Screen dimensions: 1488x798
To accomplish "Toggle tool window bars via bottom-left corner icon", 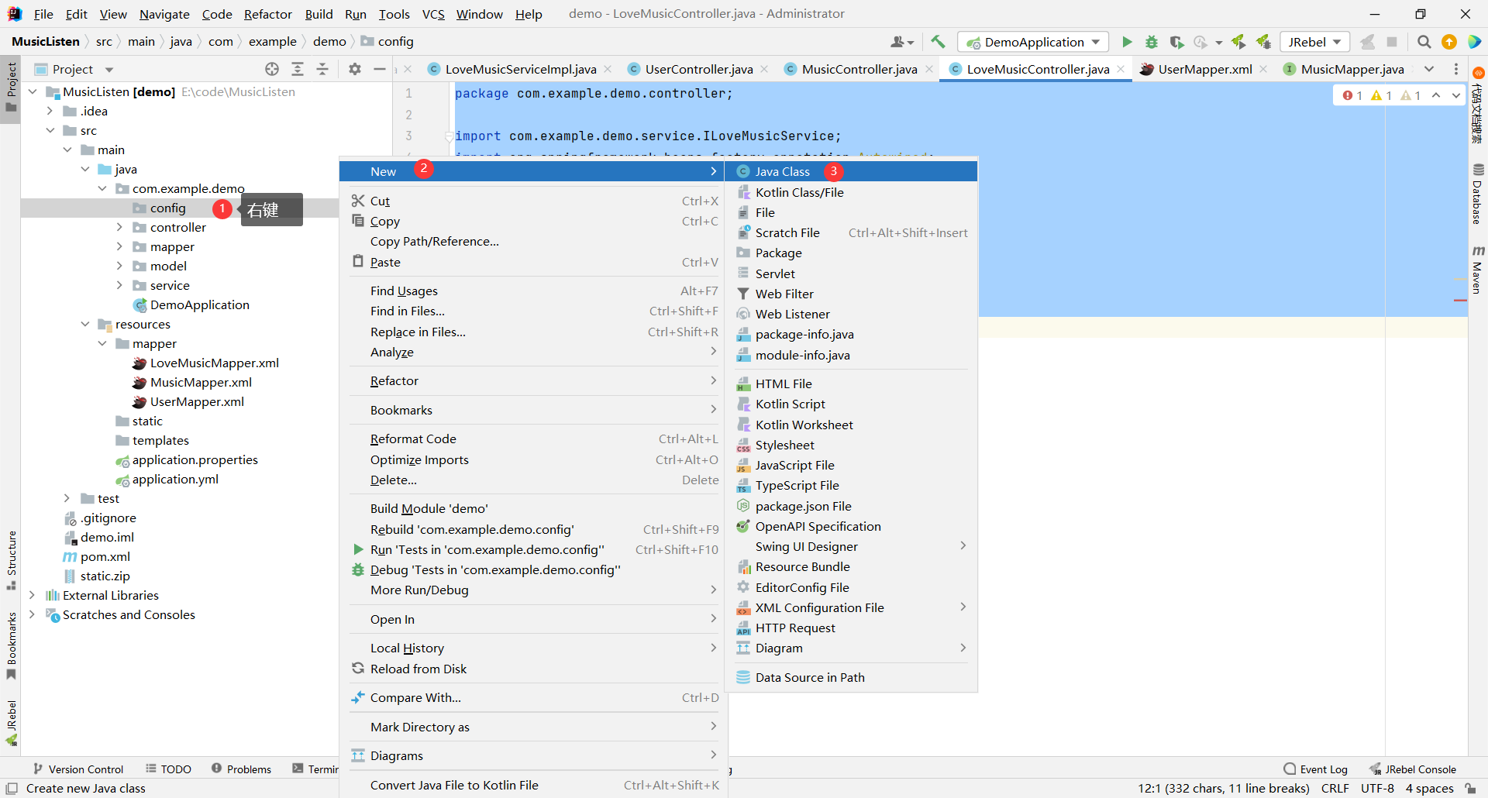I will [x=12, y=788].
